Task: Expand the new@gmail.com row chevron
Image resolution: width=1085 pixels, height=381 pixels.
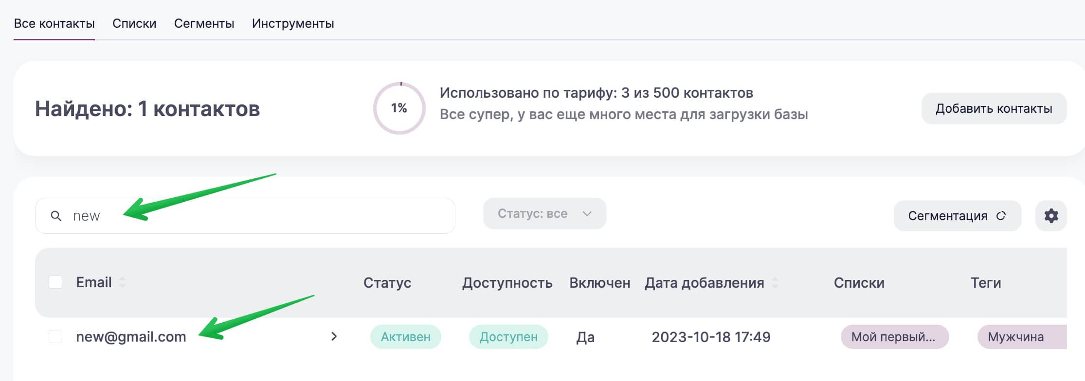Action: [334, 336]
